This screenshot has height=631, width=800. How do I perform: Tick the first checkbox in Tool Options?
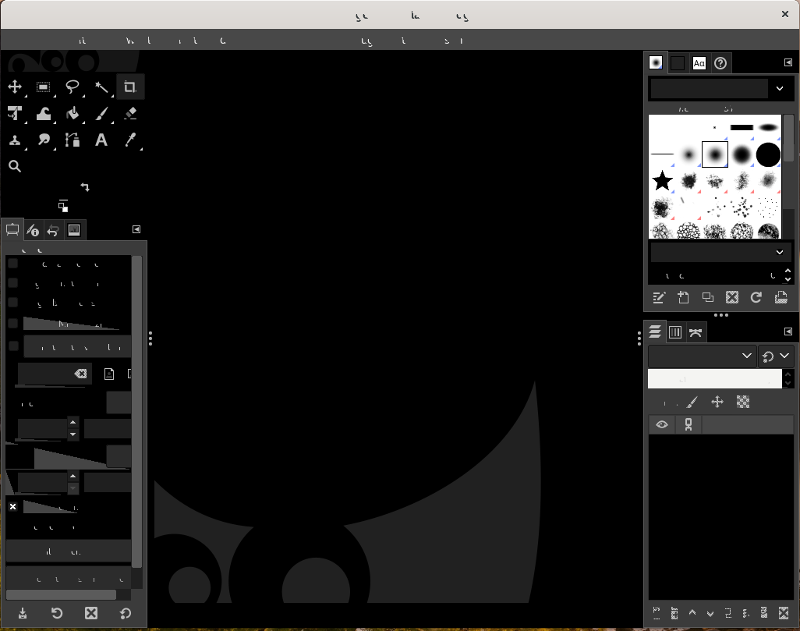[13, 264]
